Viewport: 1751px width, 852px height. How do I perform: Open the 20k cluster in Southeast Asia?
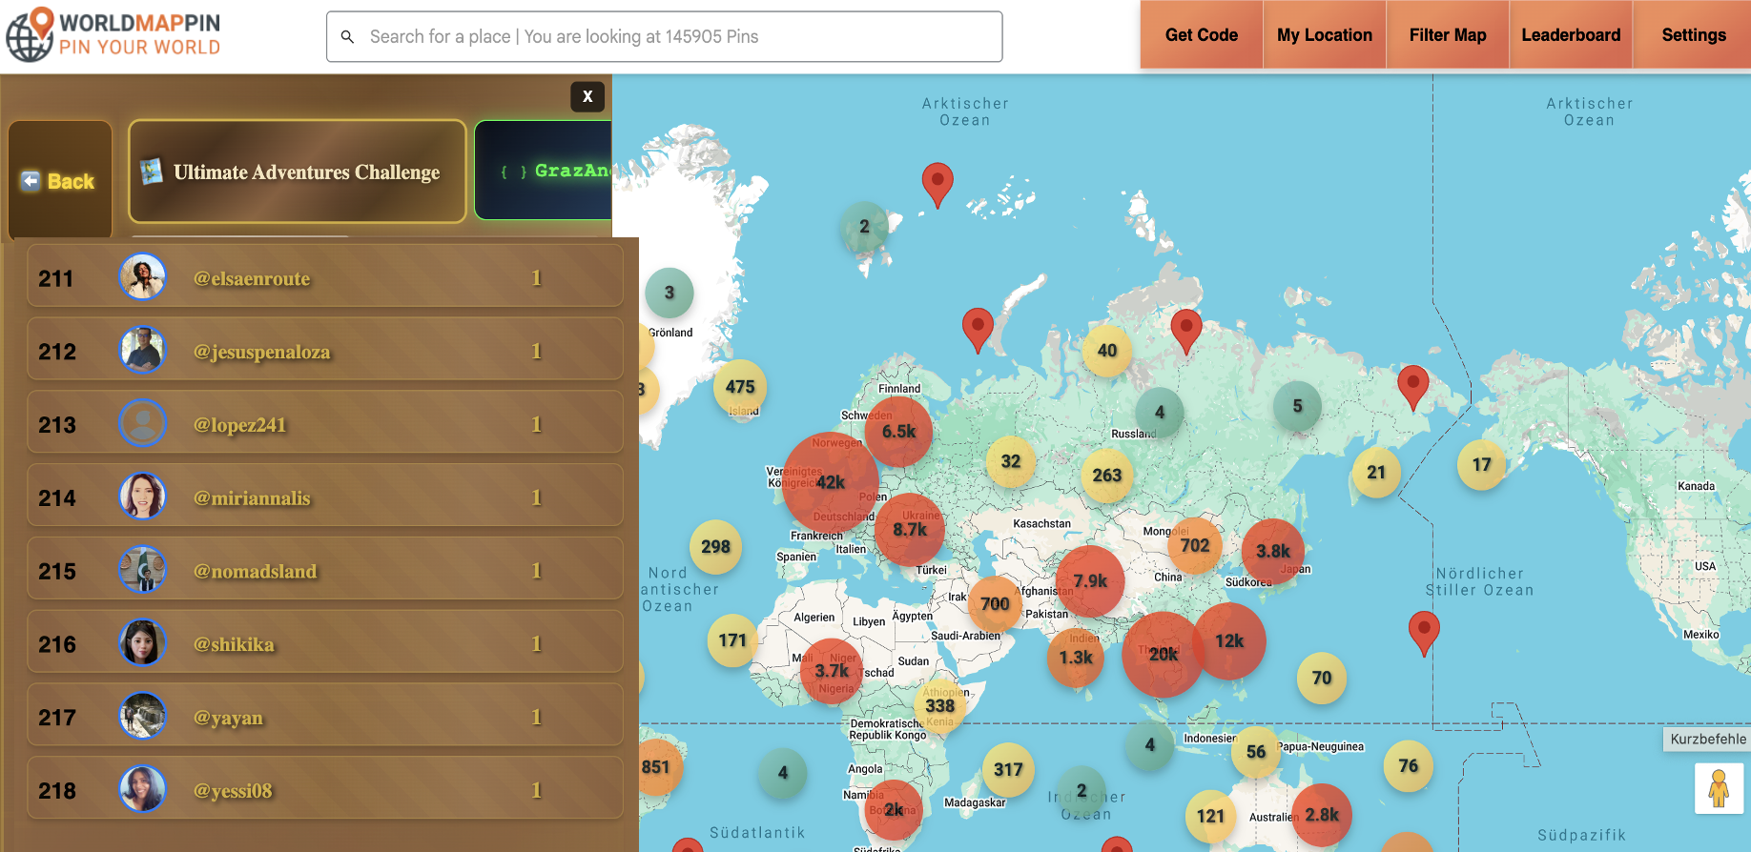pyautogui.click(x=1163, y=655)
